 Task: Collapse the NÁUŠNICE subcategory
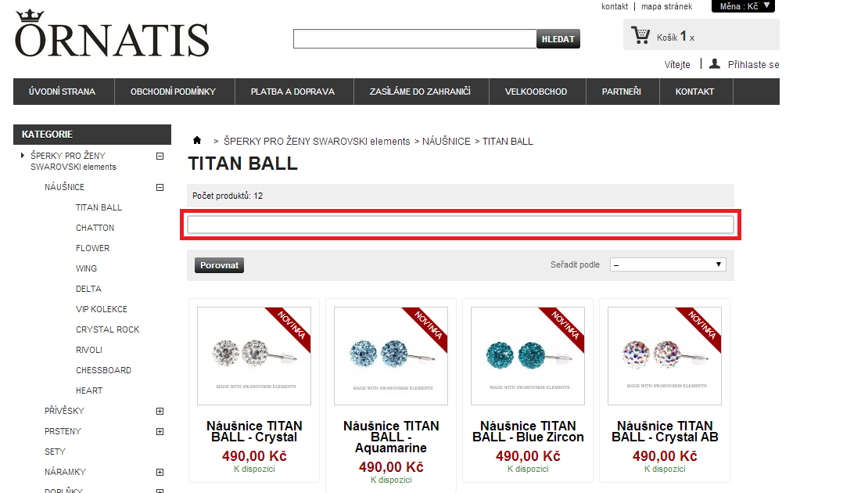point(160,187)
